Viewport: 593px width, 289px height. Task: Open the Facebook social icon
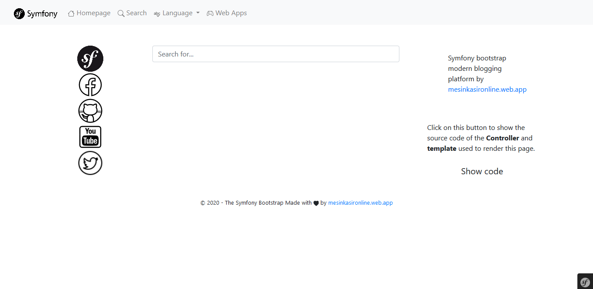click(x=90, y=85)
